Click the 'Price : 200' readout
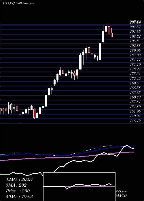Screen dimensions: 144x201 click(18, 191)
